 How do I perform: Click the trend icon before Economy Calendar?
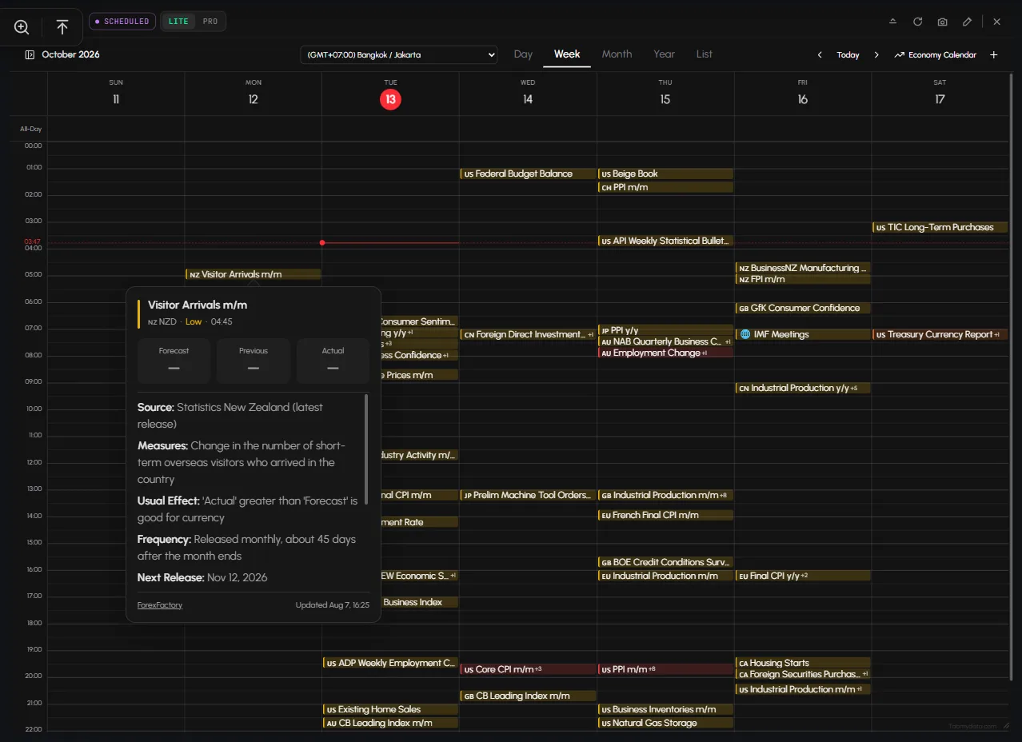tap(900, 55)
